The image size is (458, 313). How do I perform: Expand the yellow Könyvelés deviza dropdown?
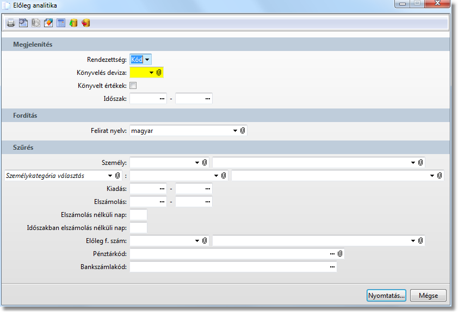[151, 73]
